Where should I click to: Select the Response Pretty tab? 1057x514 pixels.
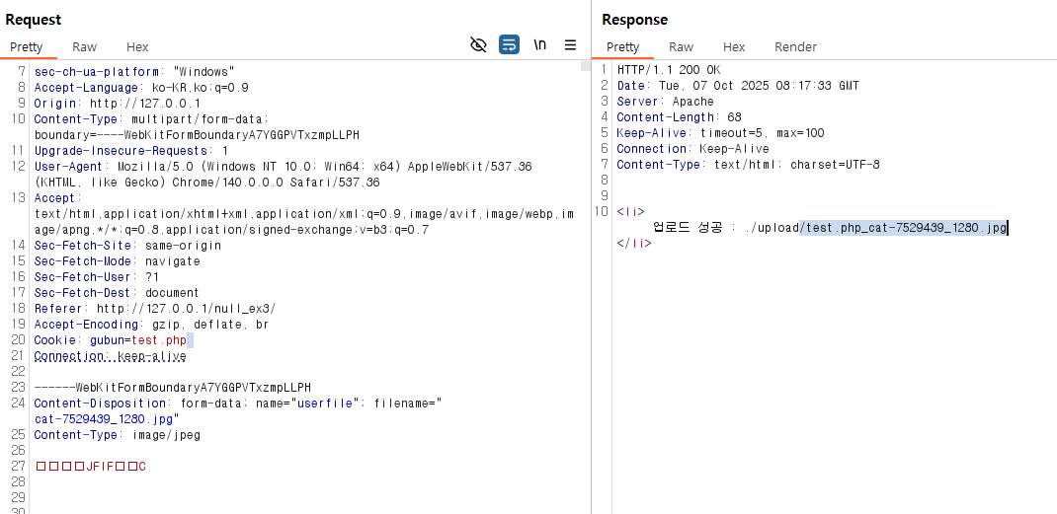(x=623, y=47)
